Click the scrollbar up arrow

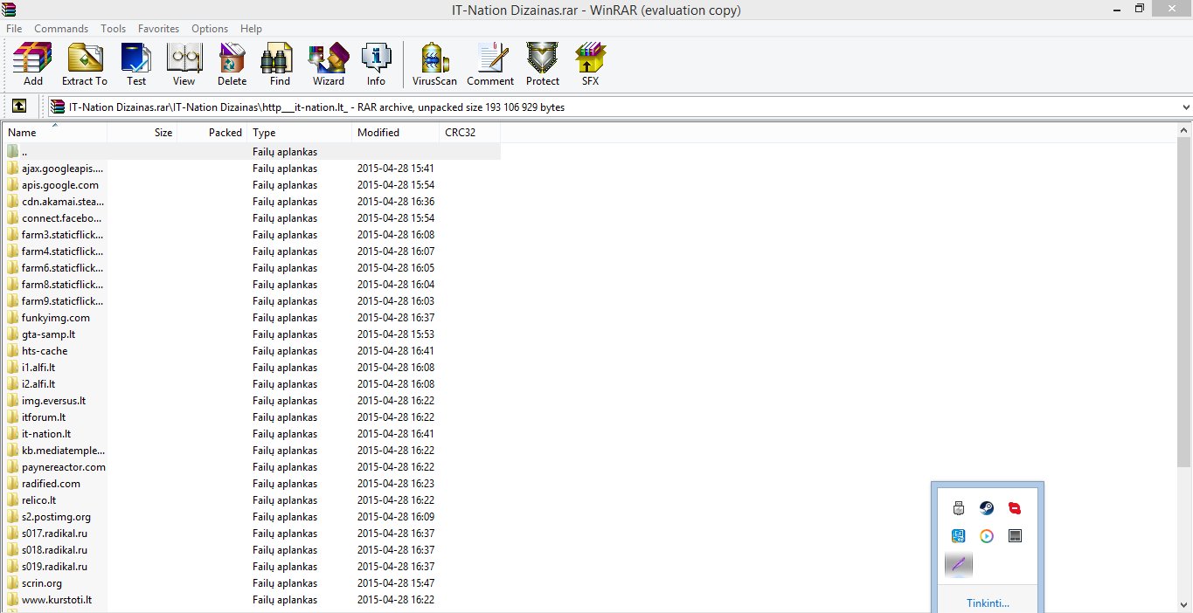pos(1184,130)
